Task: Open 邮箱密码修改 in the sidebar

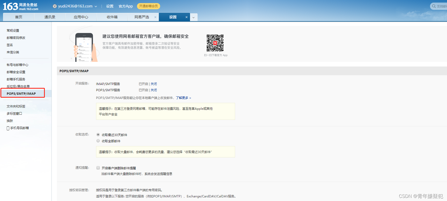Action: pos(16,38)
